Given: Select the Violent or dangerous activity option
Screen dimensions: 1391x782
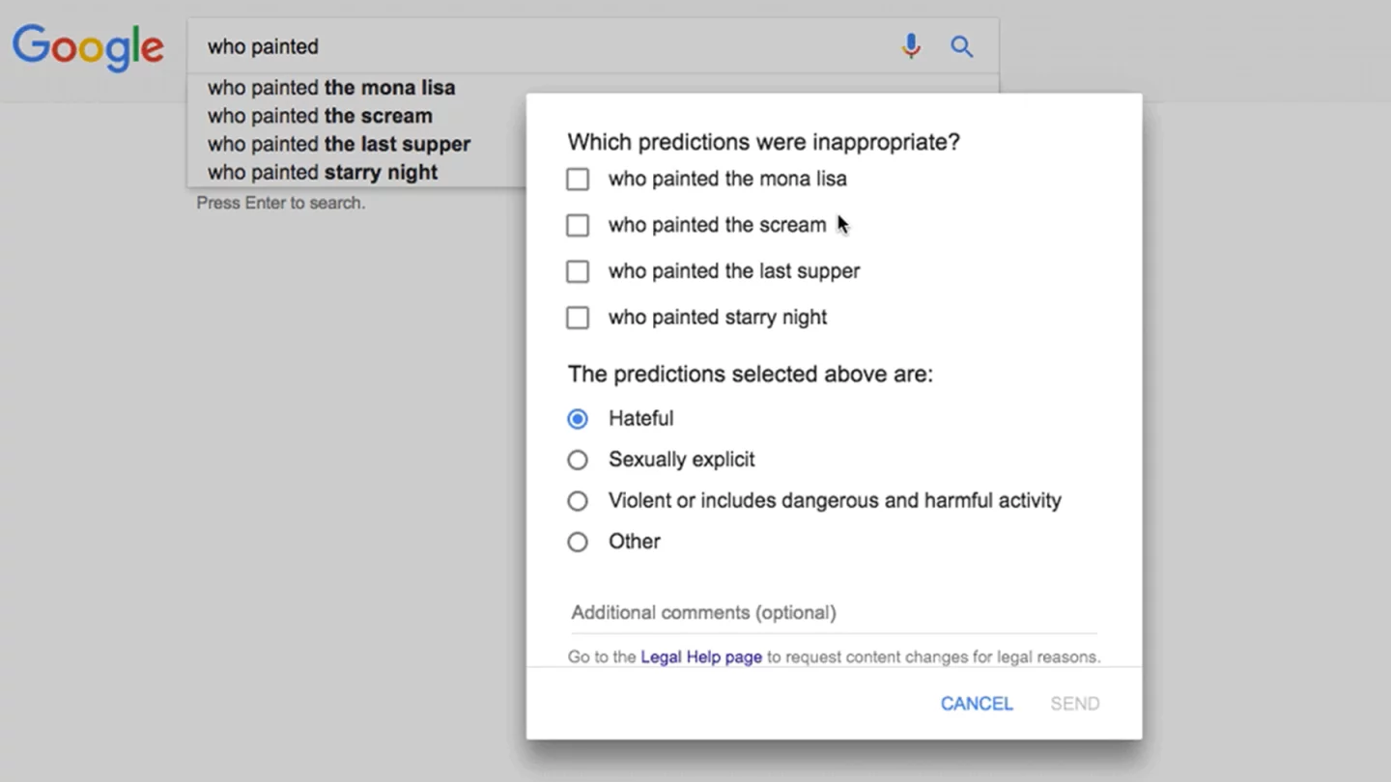Looking at the screenshot, I should 577,500.
